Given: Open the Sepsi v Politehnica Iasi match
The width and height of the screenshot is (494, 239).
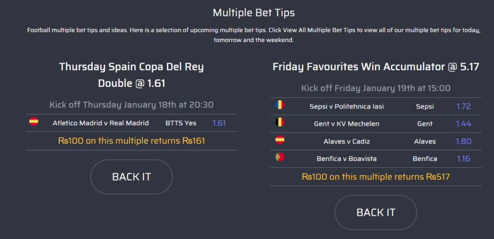Looking at the screenshot, I should pyautogui.click(x=346, y=106).
